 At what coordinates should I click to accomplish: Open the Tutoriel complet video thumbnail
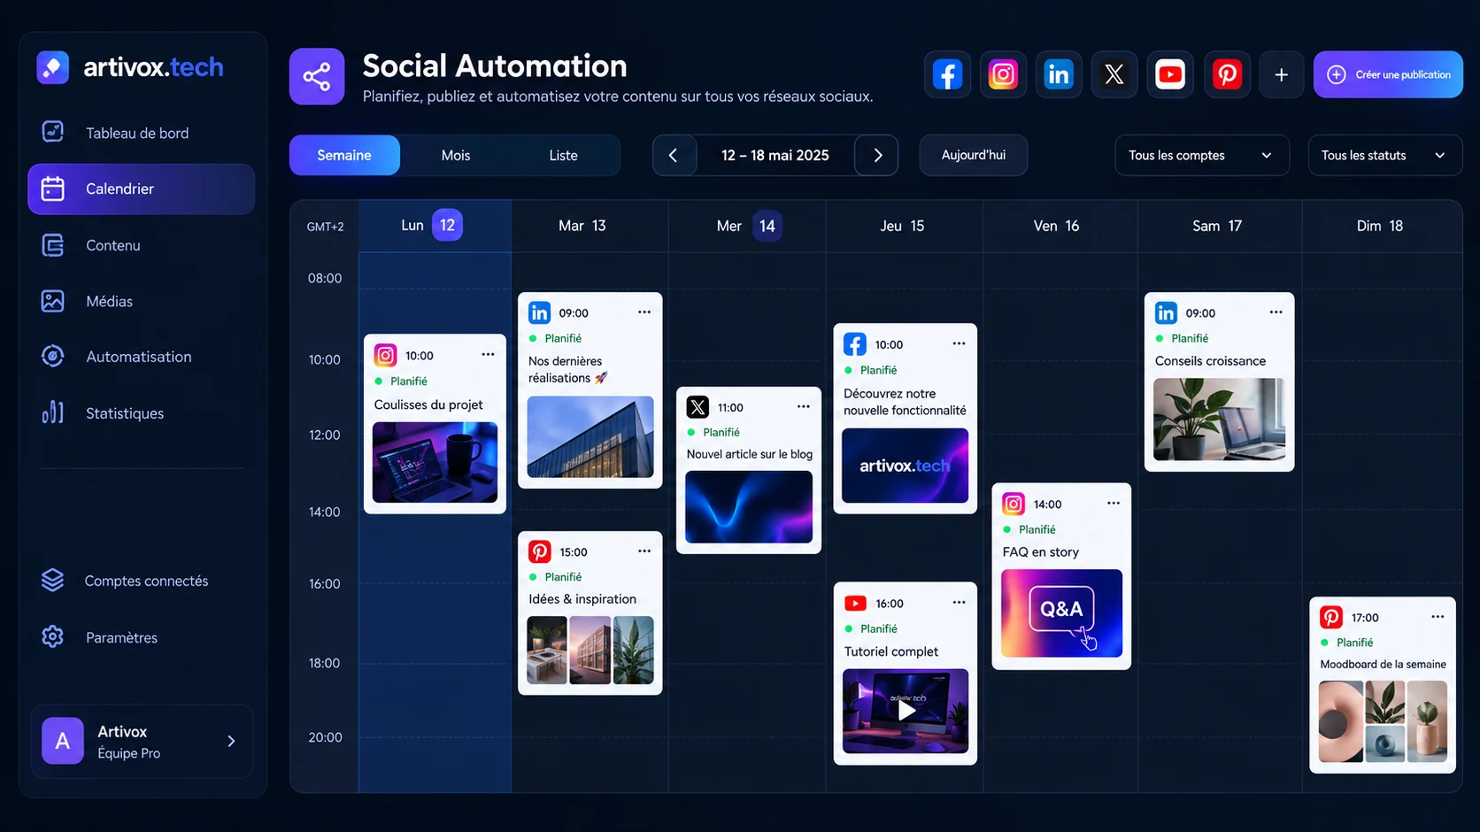906,711
